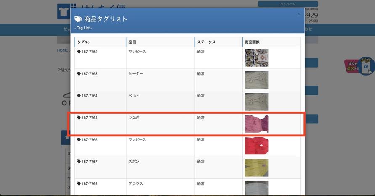Screen dimensions: 375x196
Task: Open the セーター product image thumbnail
Action: (x=256, y=80)
